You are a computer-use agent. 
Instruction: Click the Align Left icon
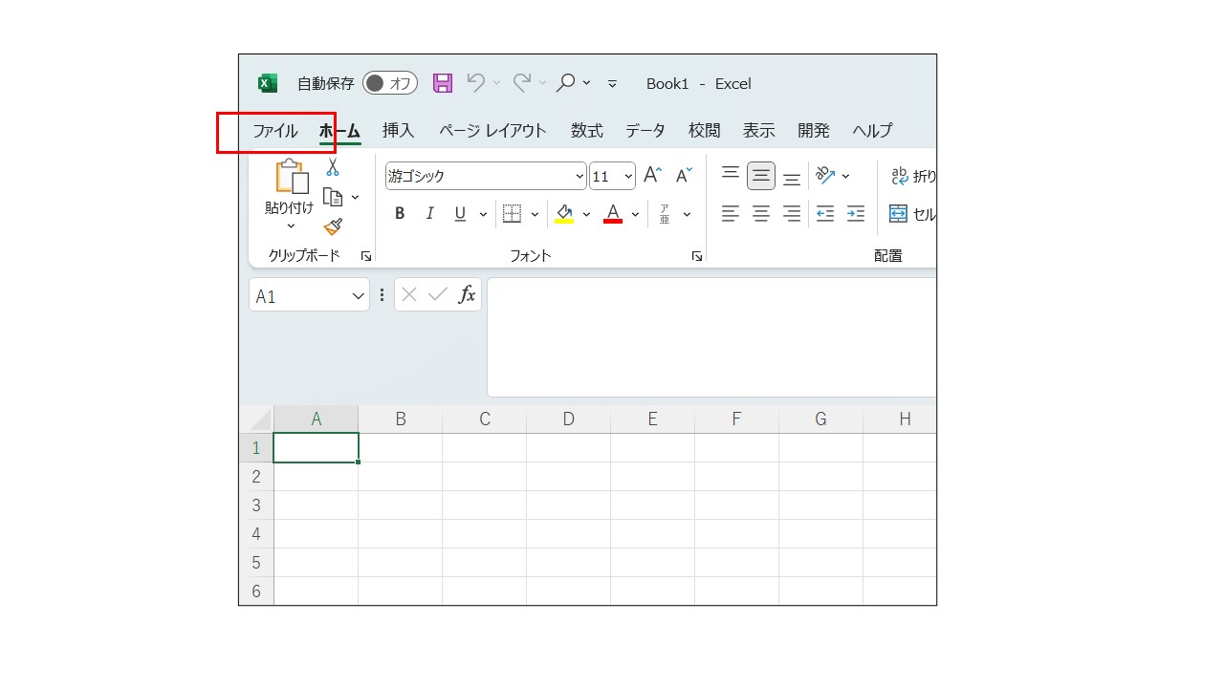731,214
